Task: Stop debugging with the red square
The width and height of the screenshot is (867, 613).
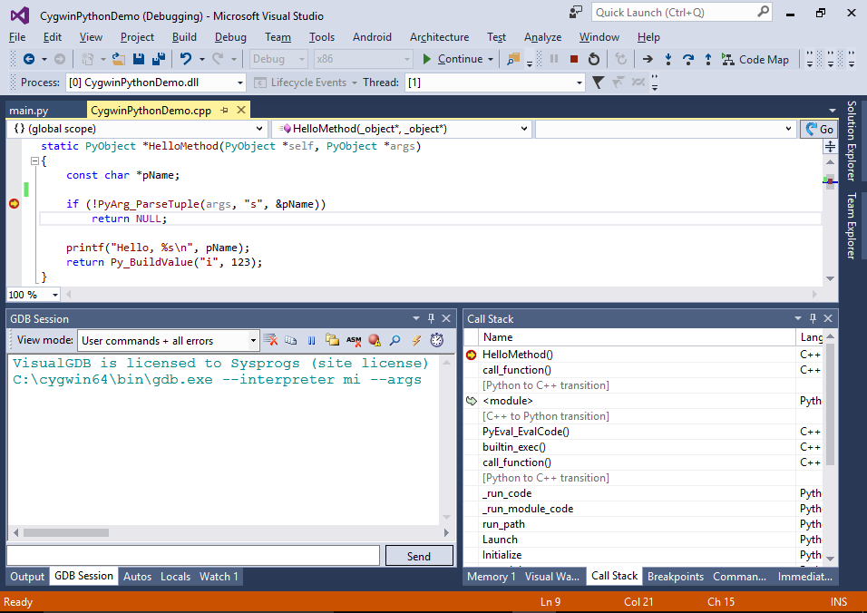Action: pos(574,59)
